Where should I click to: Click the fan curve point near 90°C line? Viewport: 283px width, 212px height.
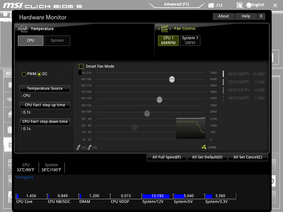click(x=172, y=79)
